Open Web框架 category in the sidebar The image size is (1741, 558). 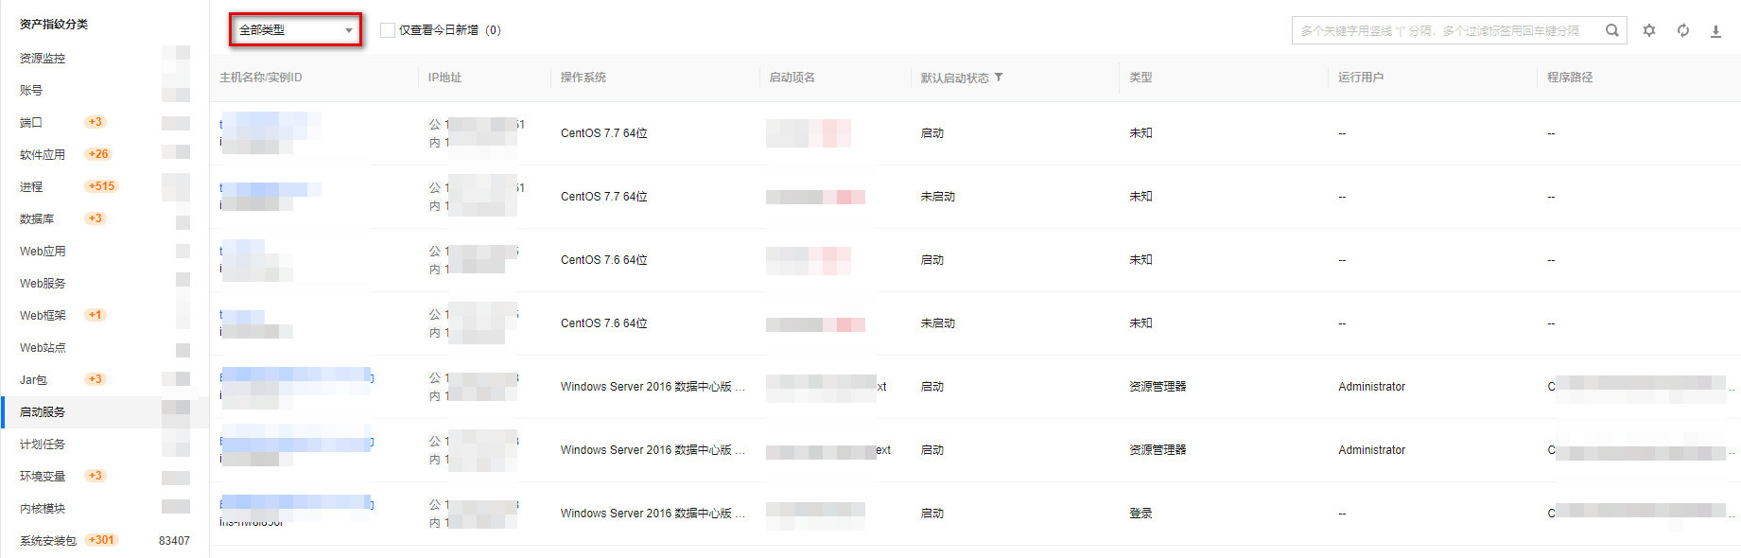click(43, 316)
